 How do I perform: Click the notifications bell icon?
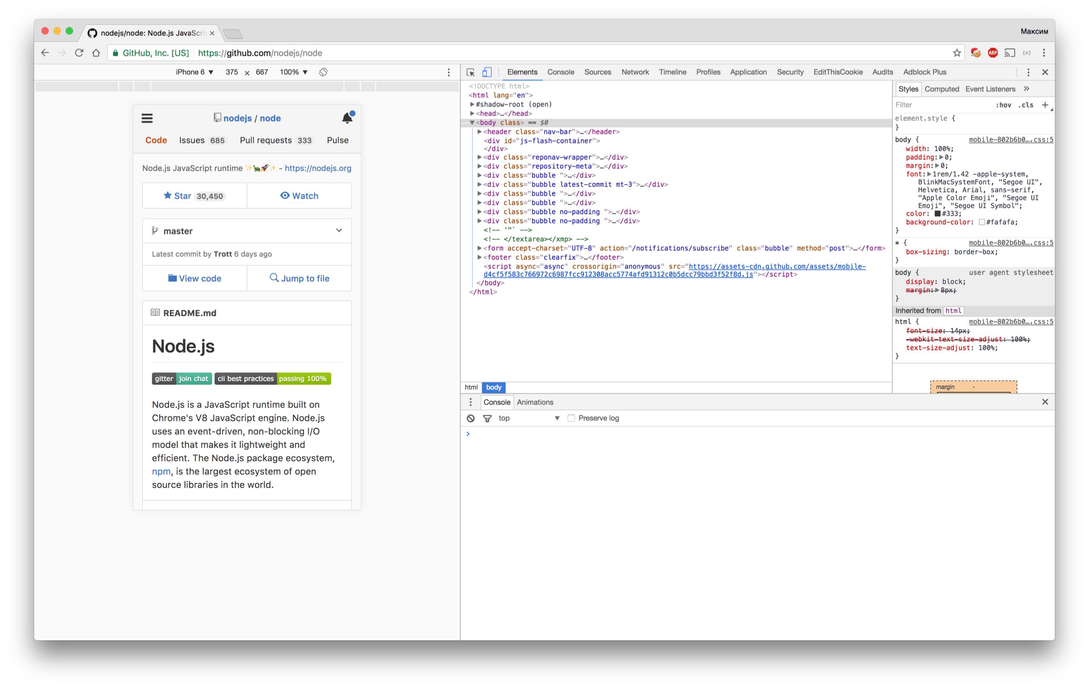(347, 118)
